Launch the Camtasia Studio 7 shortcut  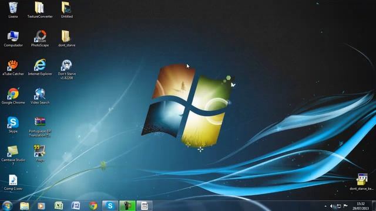[13, 155]
